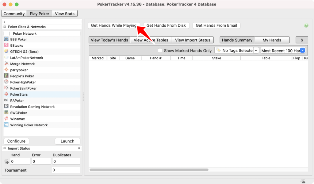This screenshot has height=184, width=314.
Task: Click Get Hands From Email button
Action: pos(216,25)
